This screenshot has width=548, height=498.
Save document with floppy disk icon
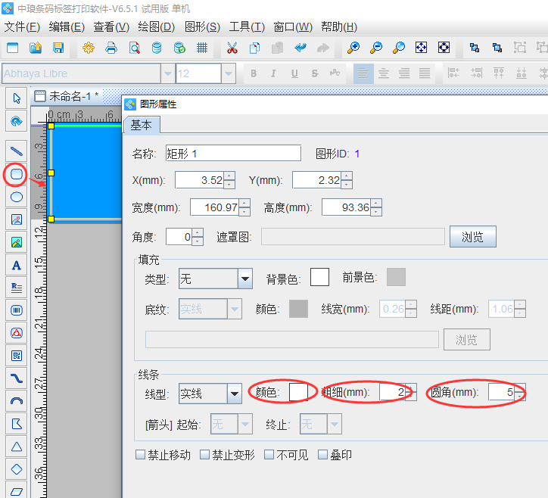coord(58,48)
